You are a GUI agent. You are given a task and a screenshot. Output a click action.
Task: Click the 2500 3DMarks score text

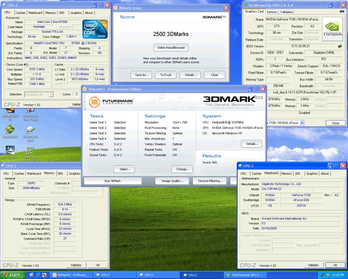pyautogui.click(x=171, y=34)
